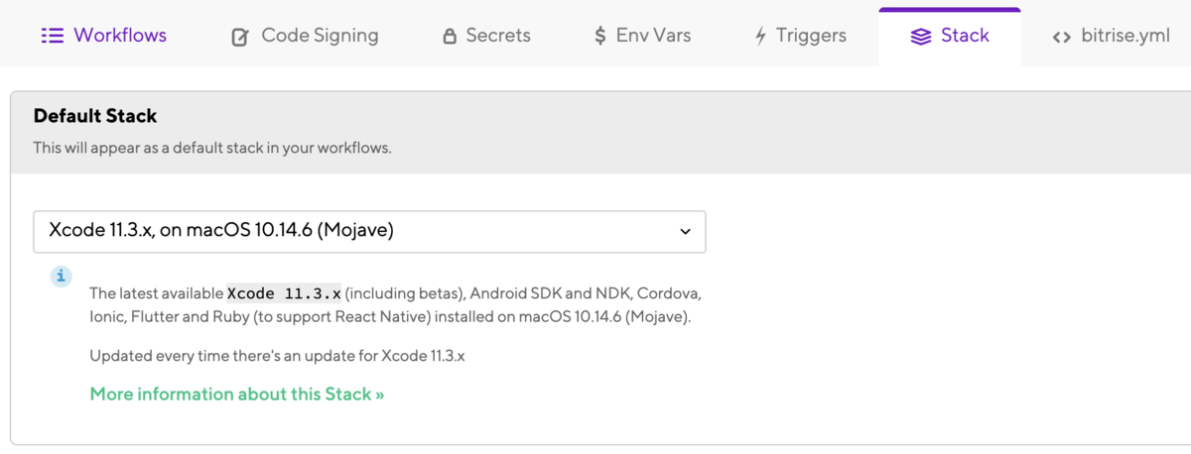Select the Triggers tab
This screenshot has height=454, width=1191.
(x=801, y=36)
